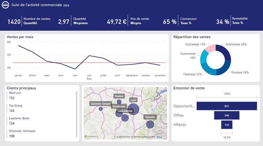Select the pink Rubiaceae donut slice
The height and width of the screenshot is (146, 263).
pyautogui.click(x=210, y=48)
